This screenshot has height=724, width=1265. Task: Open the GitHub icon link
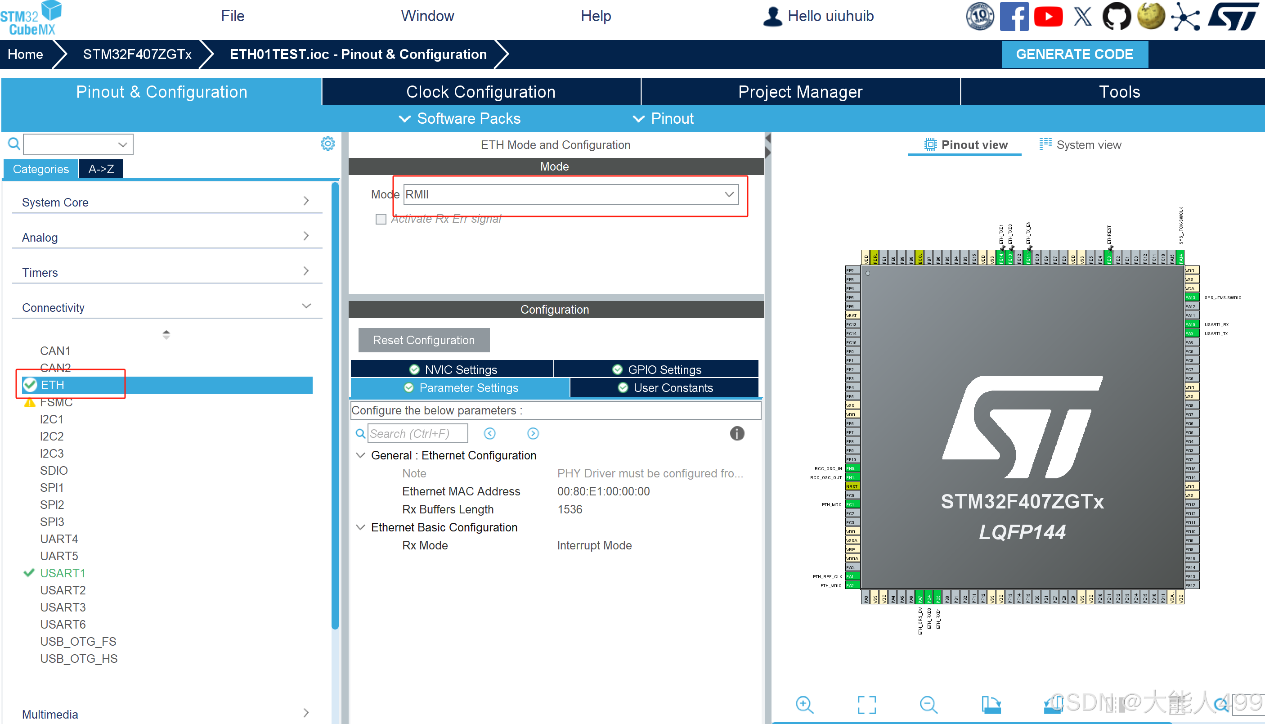pyautogui.click(x=1117, y=16)
